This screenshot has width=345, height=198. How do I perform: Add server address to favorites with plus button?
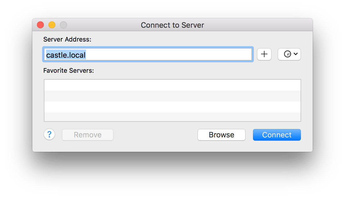point(264,54)
